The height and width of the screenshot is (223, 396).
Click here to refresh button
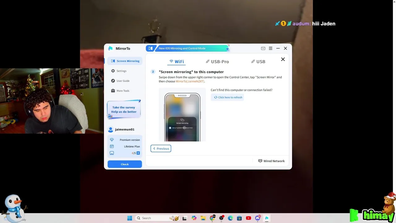pyautogui.click(x=227, y=97)
